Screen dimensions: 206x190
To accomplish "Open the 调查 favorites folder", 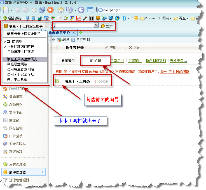I will (181, 18).
